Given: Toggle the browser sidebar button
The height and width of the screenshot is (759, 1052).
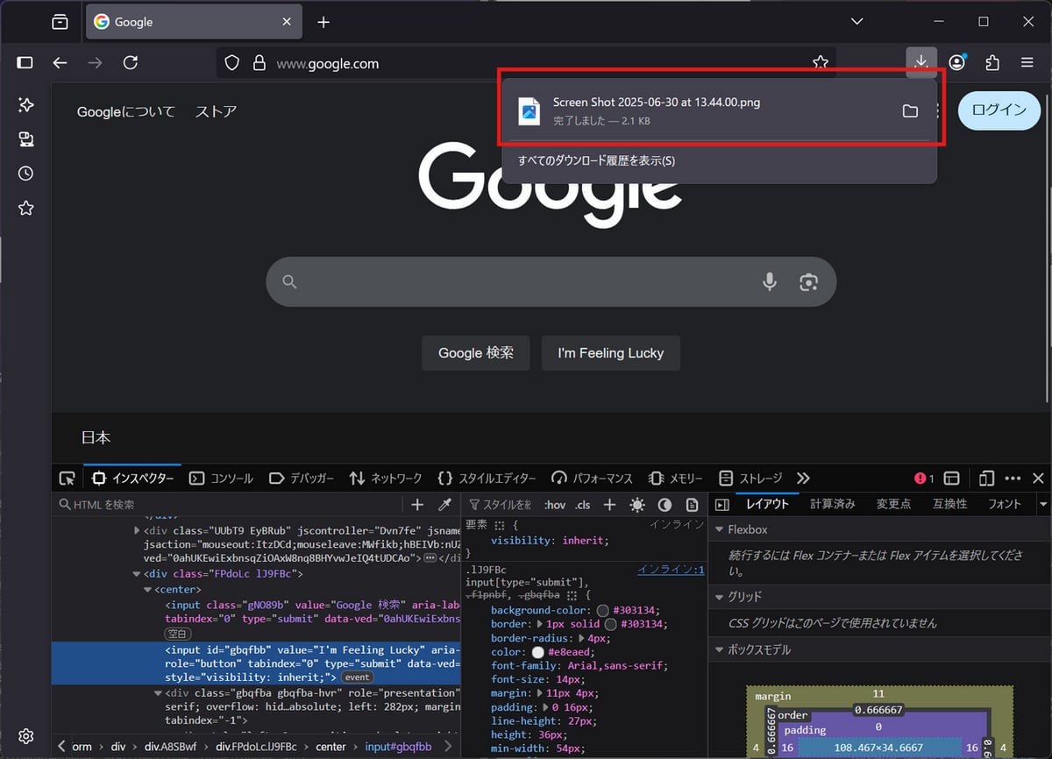Looking at the screenshot, I should pos(25,63).
